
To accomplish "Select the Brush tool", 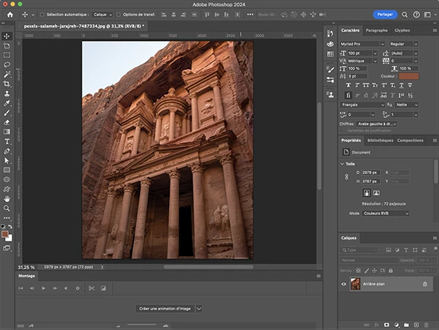I will 7,113.
